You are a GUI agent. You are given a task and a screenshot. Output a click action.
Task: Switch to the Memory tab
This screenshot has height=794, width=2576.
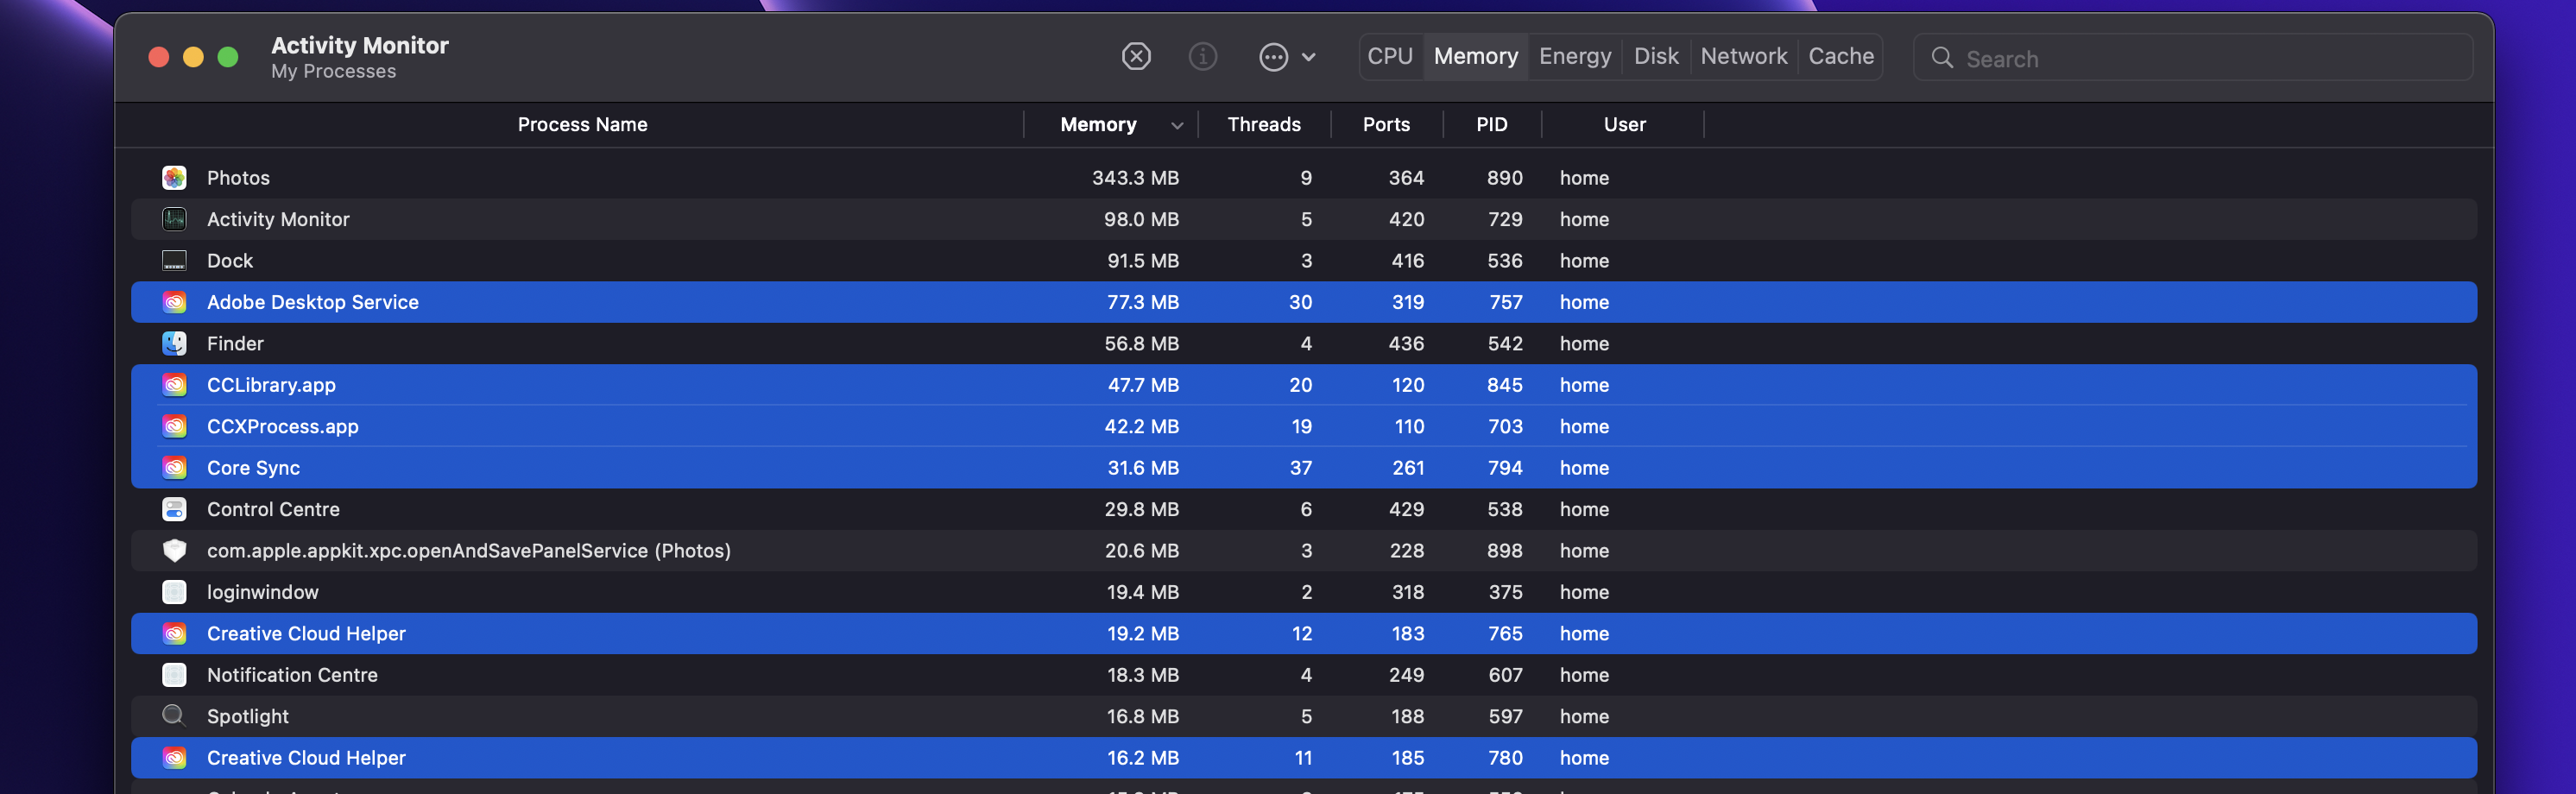click(x=1476, y=57)
